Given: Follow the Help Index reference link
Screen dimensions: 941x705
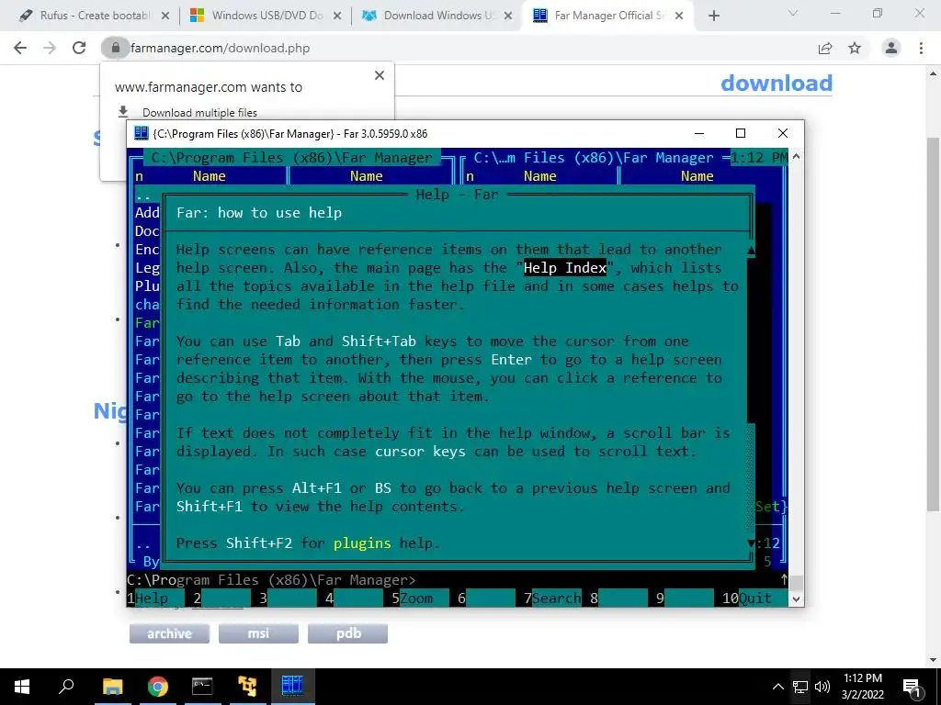Looking at the screenshot, I should click(x=565, y=268).
